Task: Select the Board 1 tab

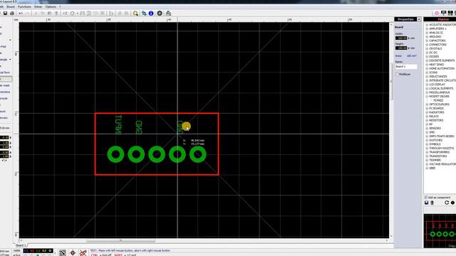Action: tap(21, 245)
